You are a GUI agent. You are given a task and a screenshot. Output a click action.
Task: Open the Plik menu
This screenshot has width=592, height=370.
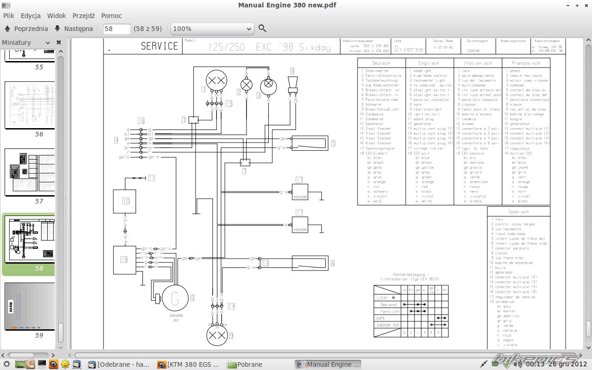coord(9,16)
